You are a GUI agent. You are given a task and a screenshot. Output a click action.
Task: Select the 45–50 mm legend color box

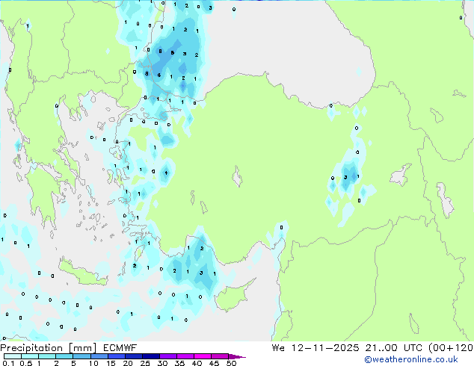220,356
